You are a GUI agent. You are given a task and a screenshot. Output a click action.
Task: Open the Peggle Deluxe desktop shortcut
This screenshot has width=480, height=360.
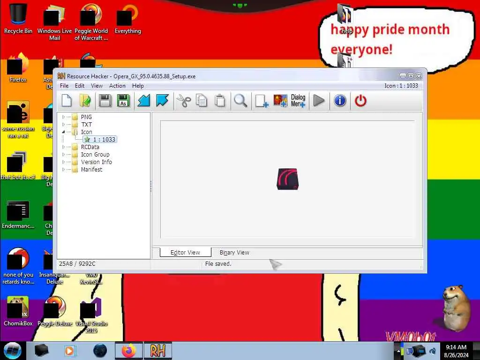(x=55, y=311)
